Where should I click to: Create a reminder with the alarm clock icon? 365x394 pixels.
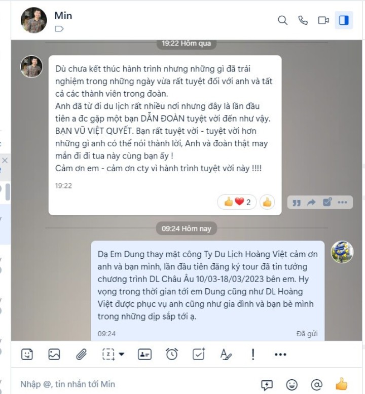tap(172, 354)
